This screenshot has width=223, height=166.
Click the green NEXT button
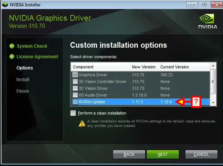(x=163, y=154)
